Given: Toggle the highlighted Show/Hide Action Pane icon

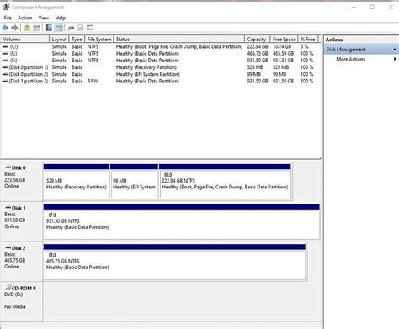Looking at the screenshot, I should coord(59,28).
